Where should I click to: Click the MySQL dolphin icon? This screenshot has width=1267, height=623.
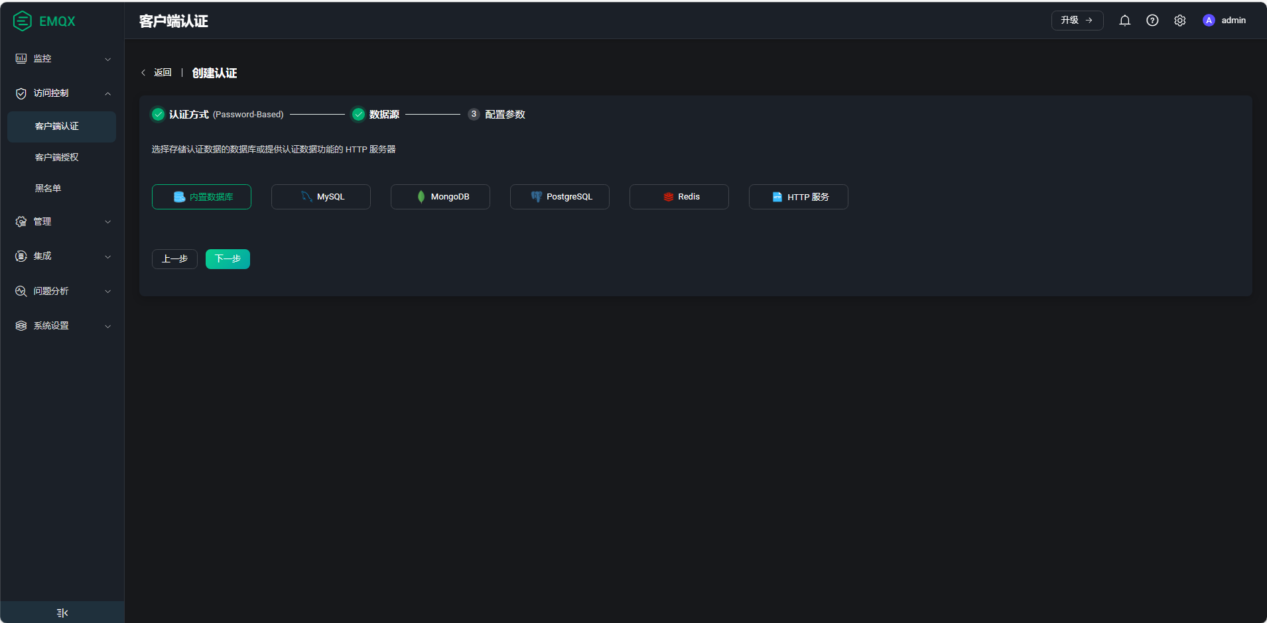click(306, 197)
